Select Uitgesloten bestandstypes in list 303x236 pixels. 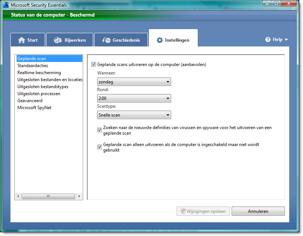click(x=50, y=87)
